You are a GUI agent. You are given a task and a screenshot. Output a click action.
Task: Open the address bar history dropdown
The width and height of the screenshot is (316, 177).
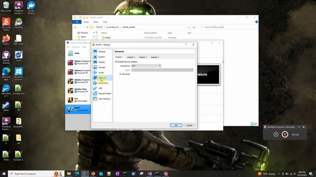pos(189,27)
